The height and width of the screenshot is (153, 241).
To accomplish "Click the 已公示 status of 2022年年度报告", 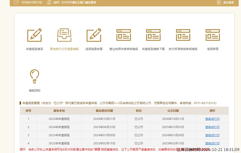I will pos(139,143).
